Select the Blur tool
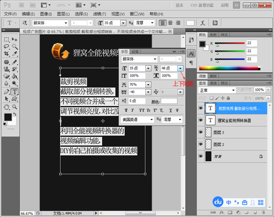The image size is (274, 217). 7,83
